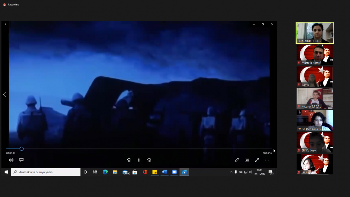350x197 pixels.
Task: Select Kemal poyraz participant thumbnail
Action: pos(315,120)
